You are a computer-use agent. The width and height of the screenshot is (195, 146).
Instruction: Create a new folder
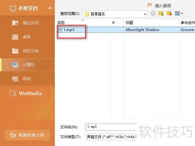tap(169, 14)
